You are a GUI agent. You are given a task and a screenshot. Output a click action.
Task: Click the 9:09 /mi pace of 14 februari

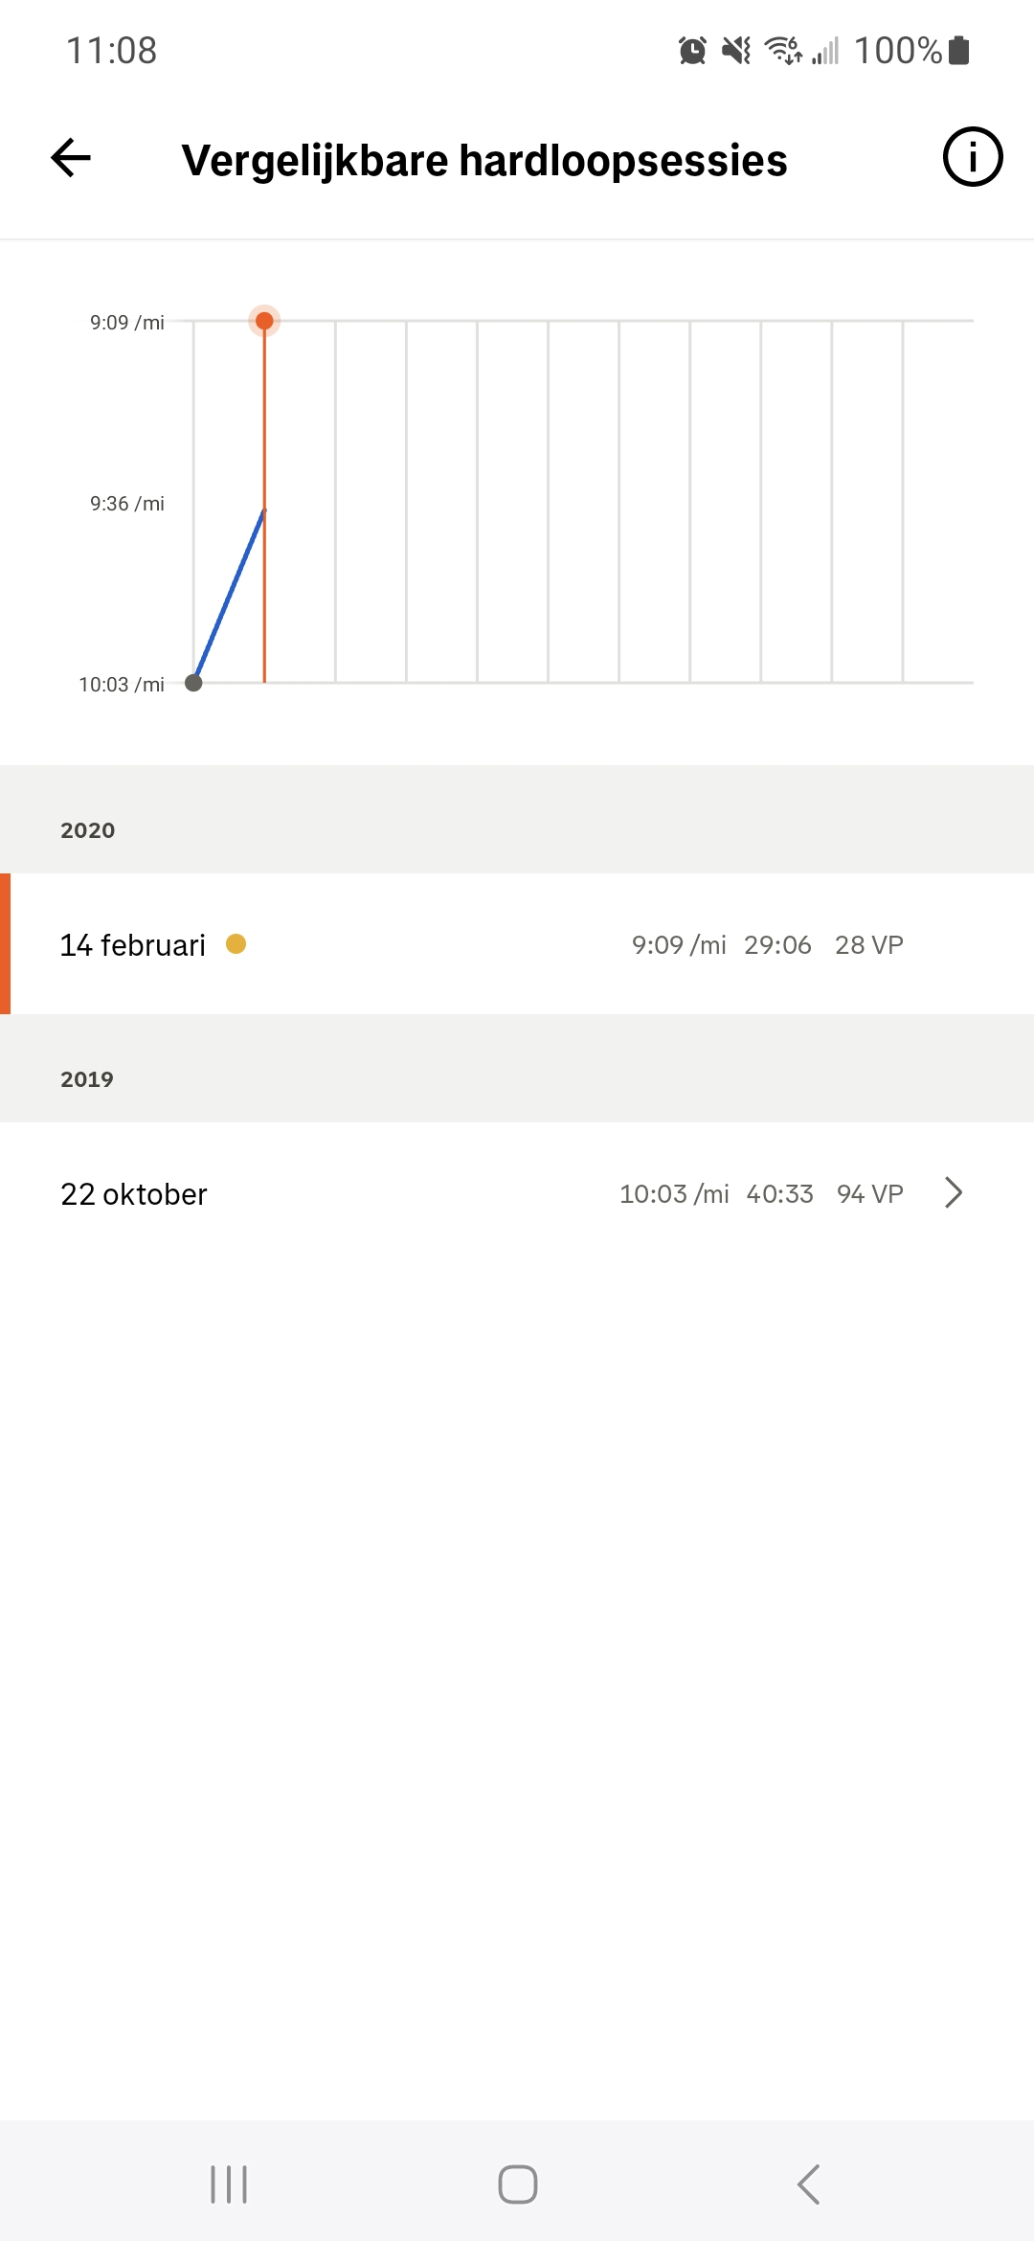pyautogui.click(x=679, y=945)
